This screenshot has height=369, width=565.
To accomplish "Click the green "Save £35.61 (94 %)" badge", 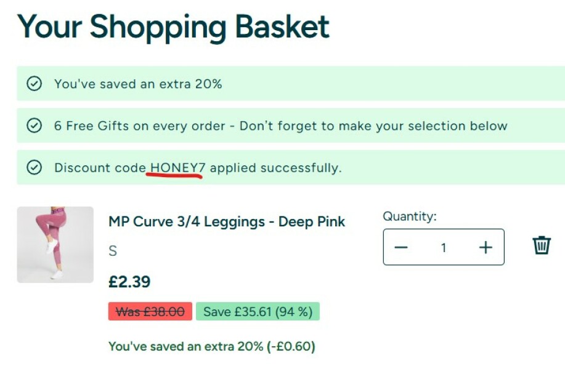I will (x=258, y=312).
